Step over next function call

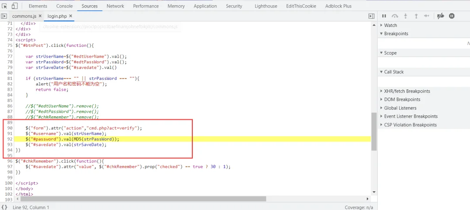point(395,16)
